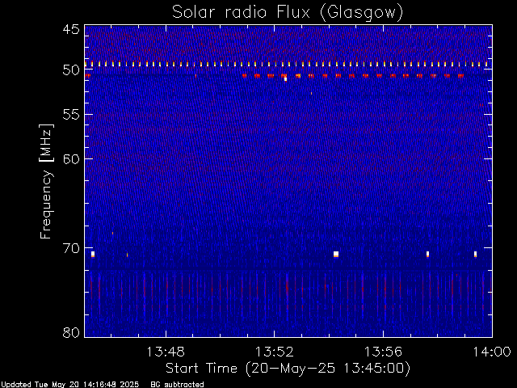Click the plot title 'Solar radio Flux (Glasgow)'
The width and height of the screenshot is (517, 388).
[x=288, y=13]
